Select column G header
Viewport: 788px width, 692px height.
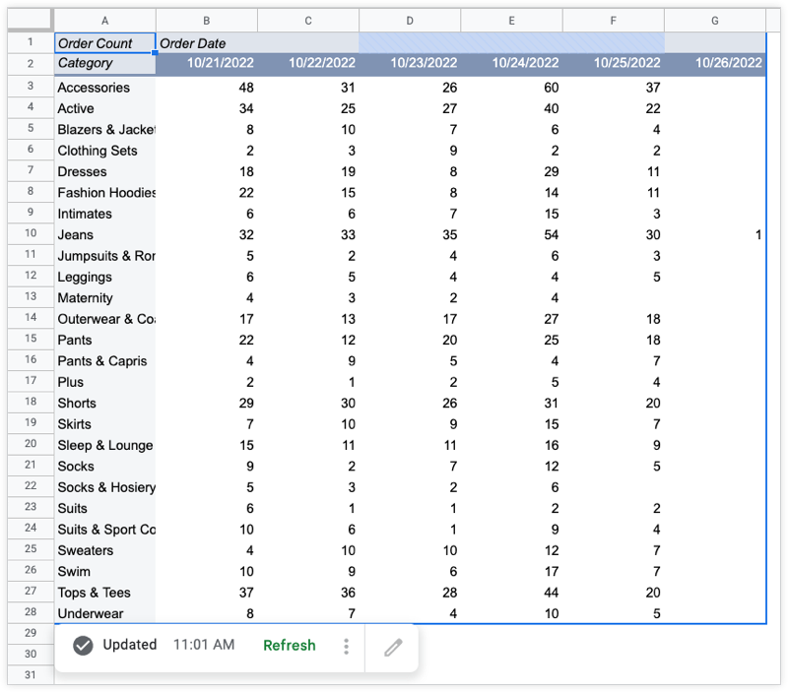(x=714, y=21)
